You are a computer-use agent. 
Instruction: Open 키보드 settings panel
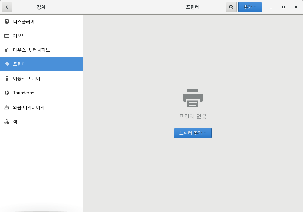[x=41, y=36]
